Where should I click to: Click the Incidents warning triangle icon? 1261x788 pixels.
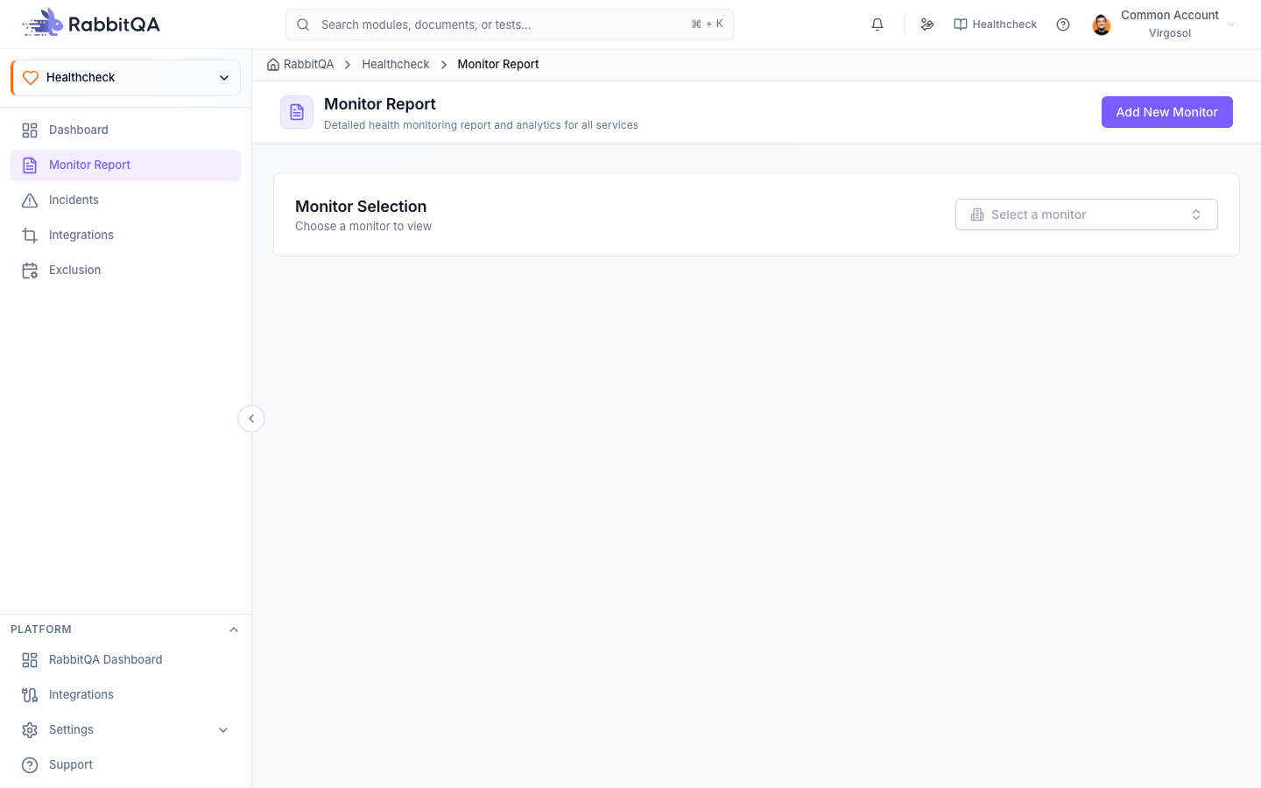30,201
